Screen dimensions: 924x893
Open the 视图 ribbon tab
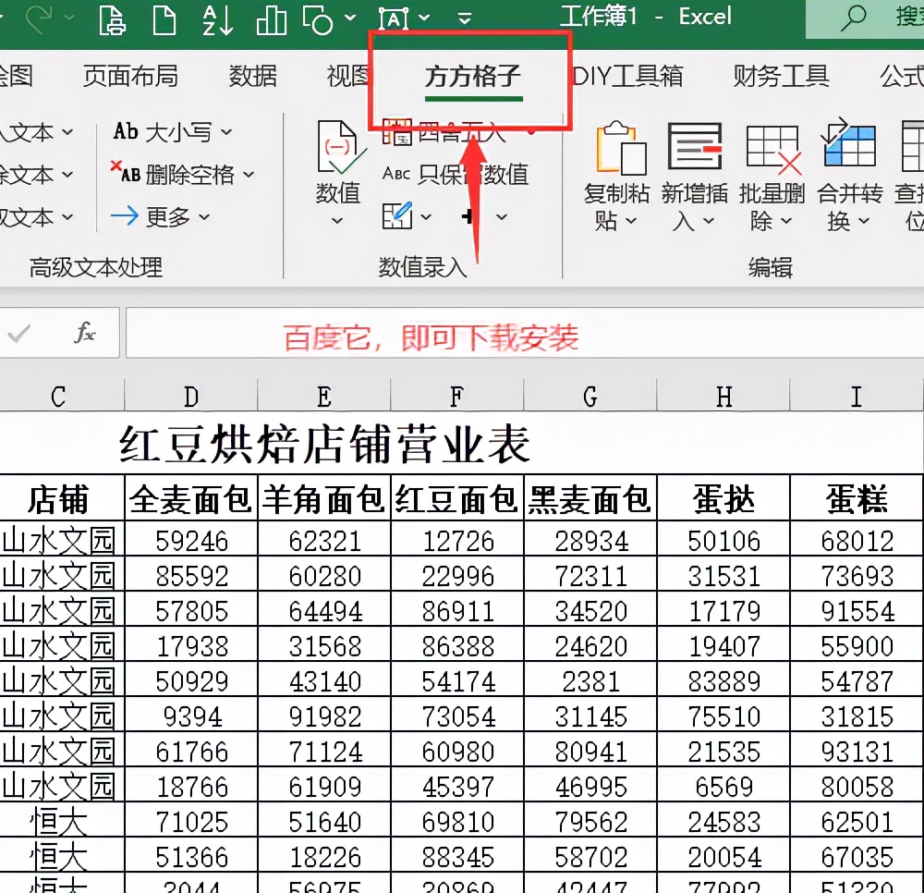point(349,76)
